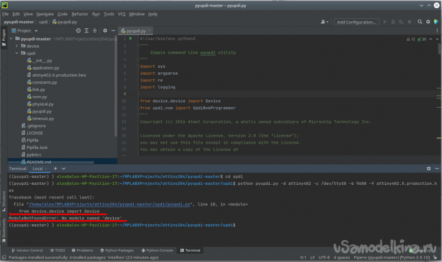This screenshot has width=442, height=262.
Task: Open the Refactor menu
Action: pyautogui.click(x=80, y=14)
